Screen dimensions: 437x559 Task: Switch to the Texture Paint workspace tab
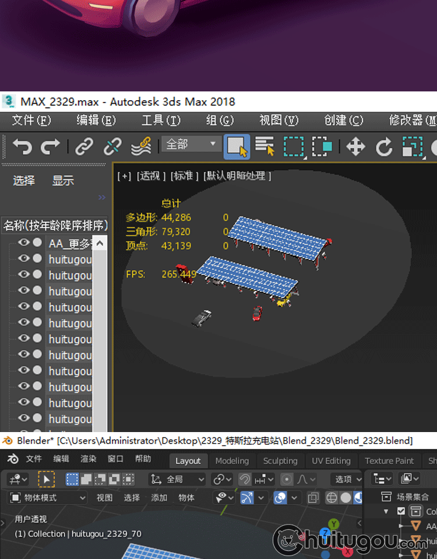(x=389, y=461)
